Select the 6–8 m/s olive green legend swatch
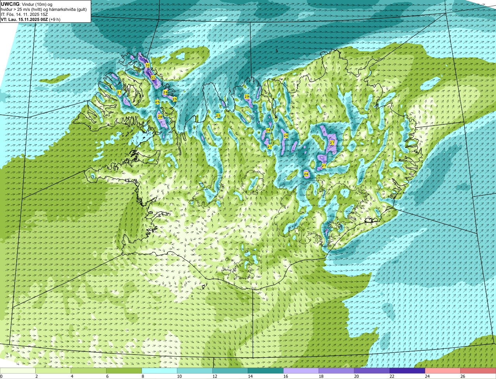 pos(124,371)
